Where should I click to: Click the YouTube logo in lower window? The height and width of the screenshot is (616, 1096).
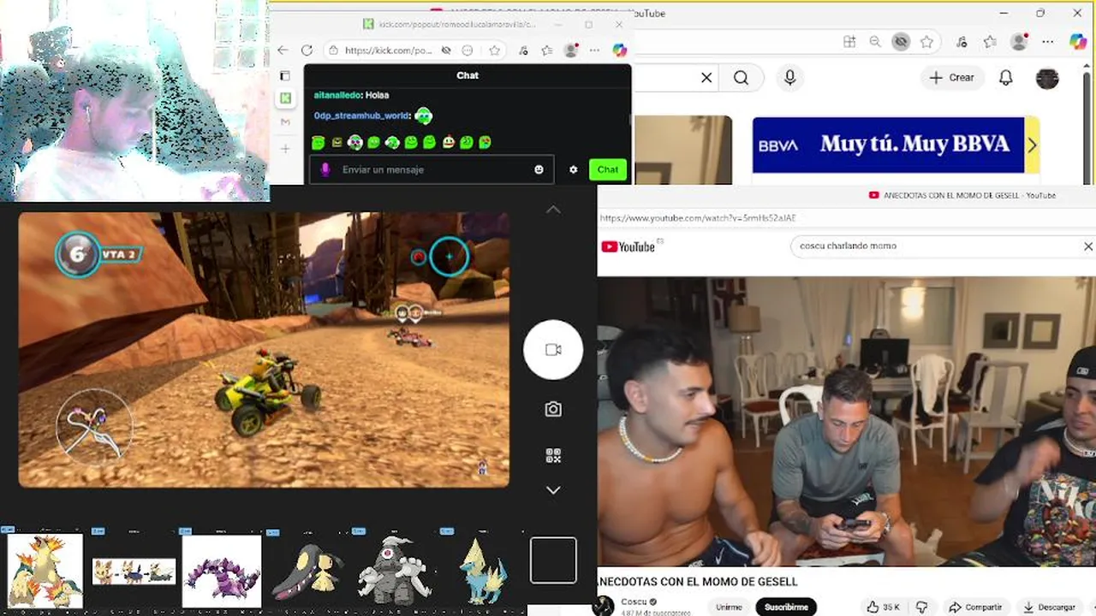tap(628, 246)
